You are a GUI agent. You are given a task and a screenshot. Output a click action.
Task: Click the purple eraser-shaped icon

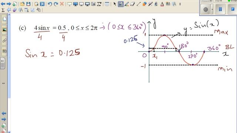(x=15, y=10)
